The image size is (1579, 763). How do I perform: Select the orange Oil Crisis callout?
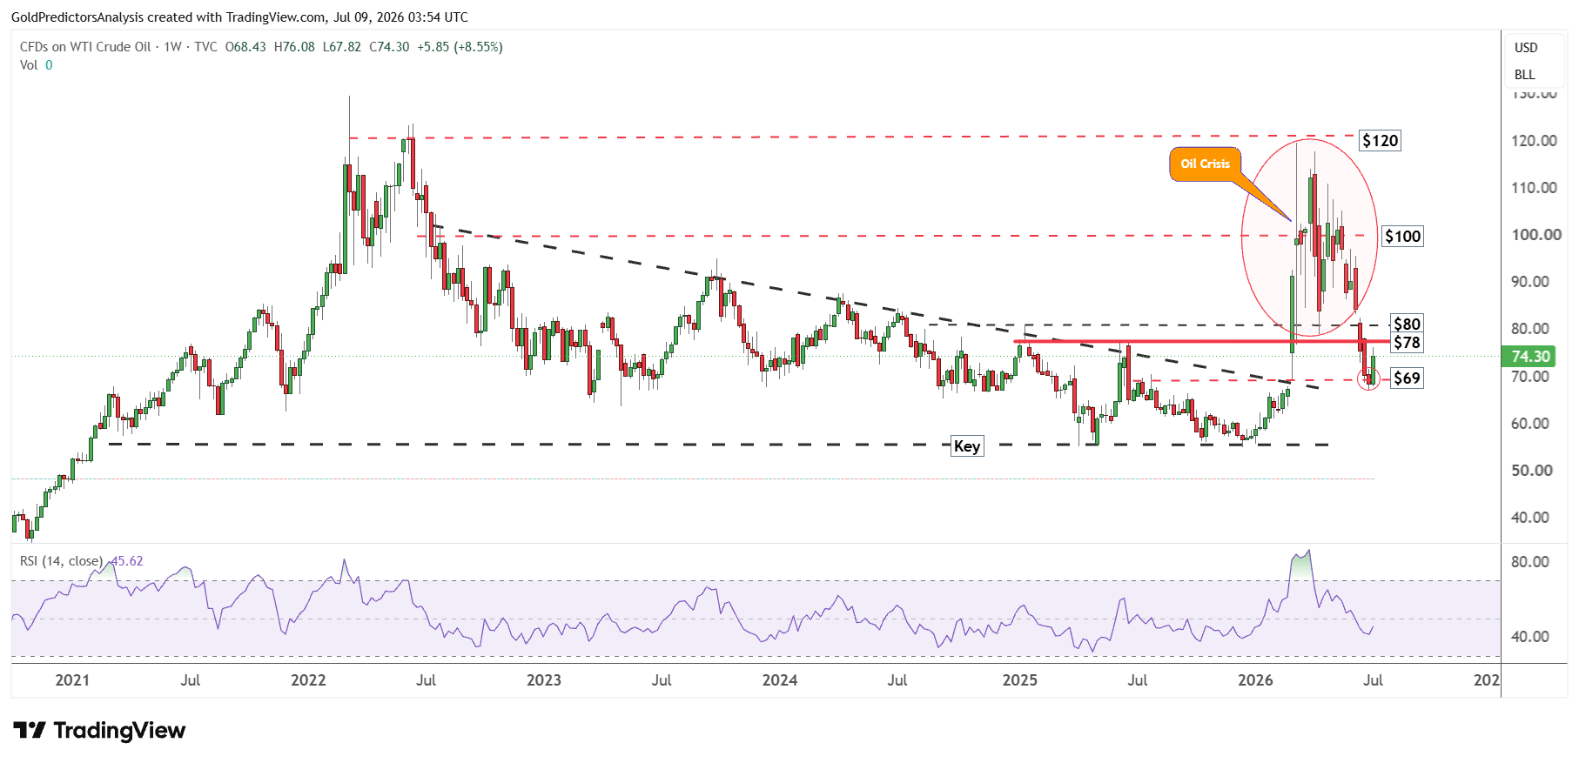[x=1205, y=164]
